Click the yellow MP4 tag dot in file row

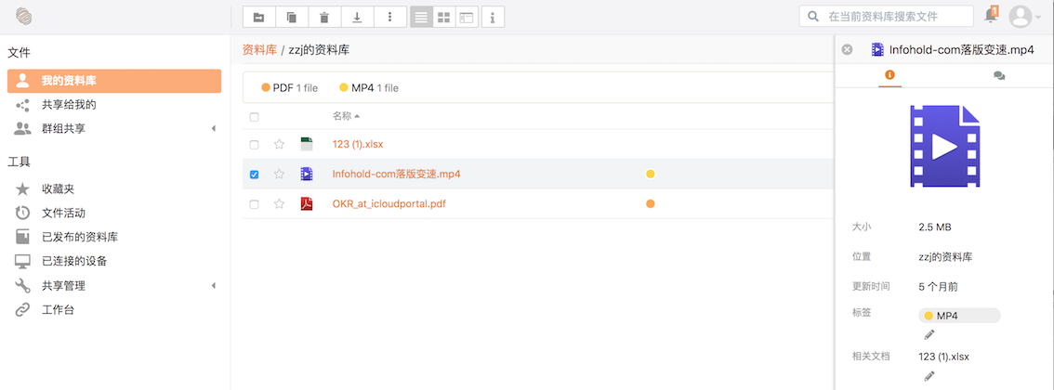point(650,174)
